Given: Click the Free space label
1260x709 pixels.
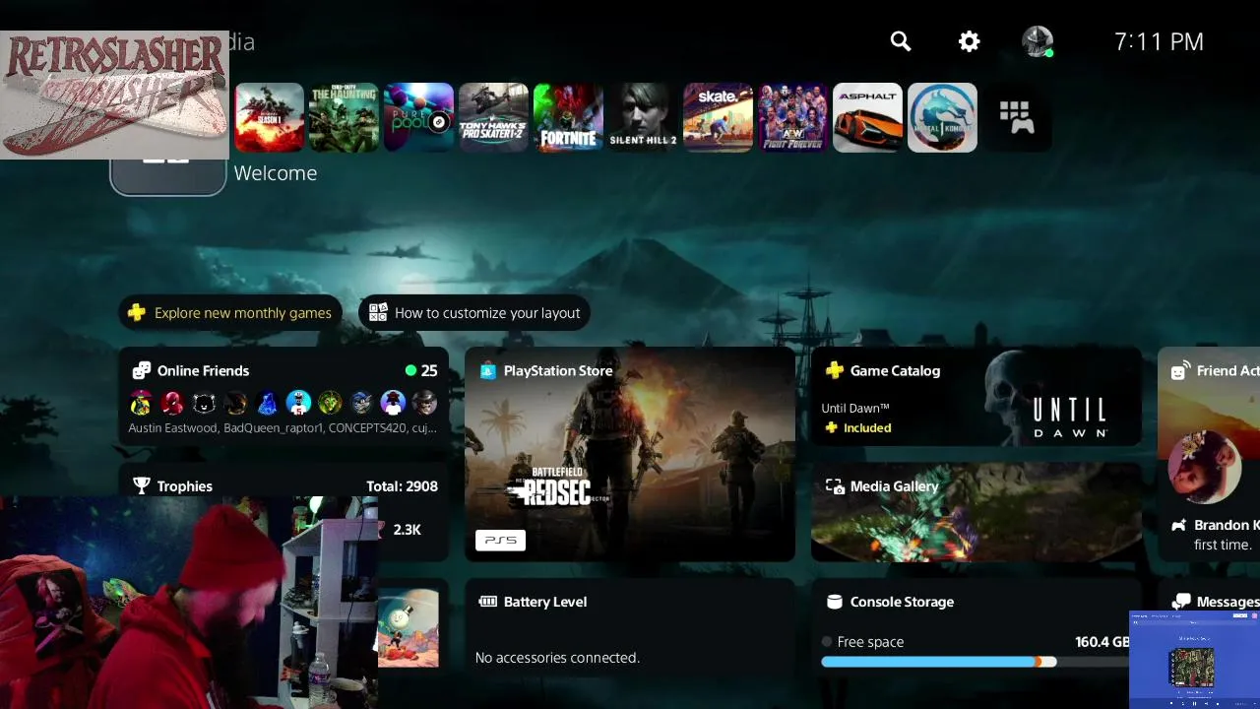Looking at the screenshot, I should (870, 641).
